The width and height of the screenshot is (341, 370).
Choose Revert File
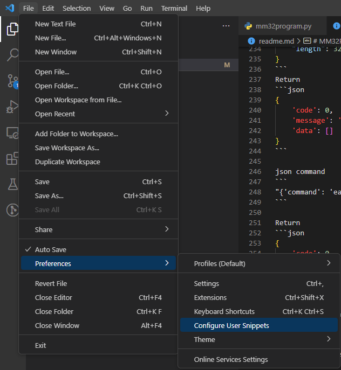(x=98, y=283)
